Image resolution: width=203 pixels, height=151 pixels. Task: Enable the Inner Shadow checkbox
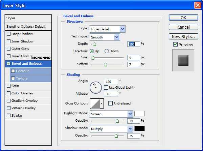[x=8, y=41]
